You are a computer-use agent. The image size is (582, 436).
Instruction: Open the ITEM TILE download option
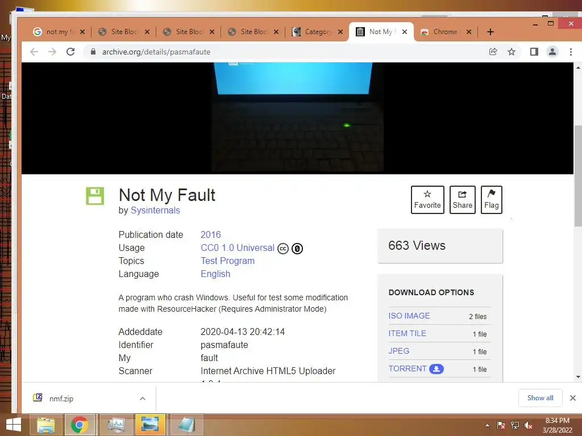pyautogui.click(x=407, y=333)
